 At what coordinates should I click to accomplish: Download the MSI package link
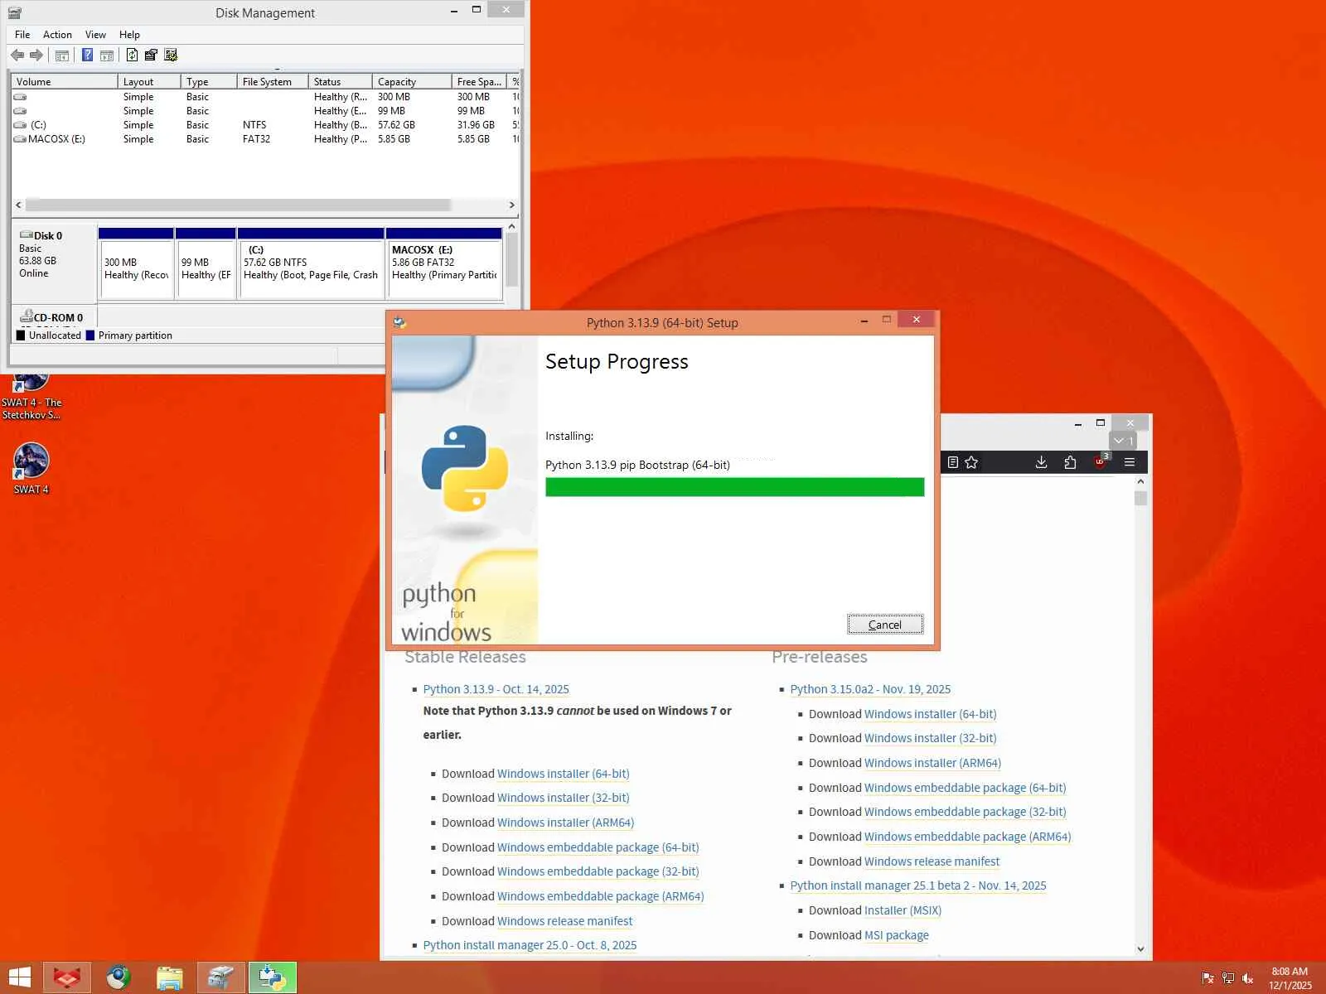897,935
